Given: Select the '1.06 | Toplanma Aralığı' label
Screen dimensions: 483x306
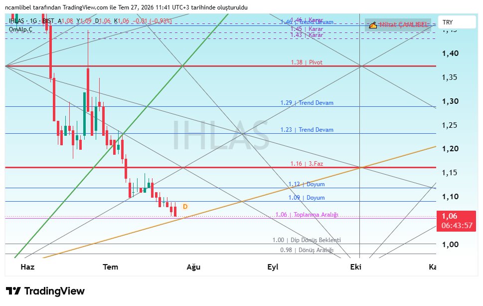Looking at the screenshot, I should 307,214.
